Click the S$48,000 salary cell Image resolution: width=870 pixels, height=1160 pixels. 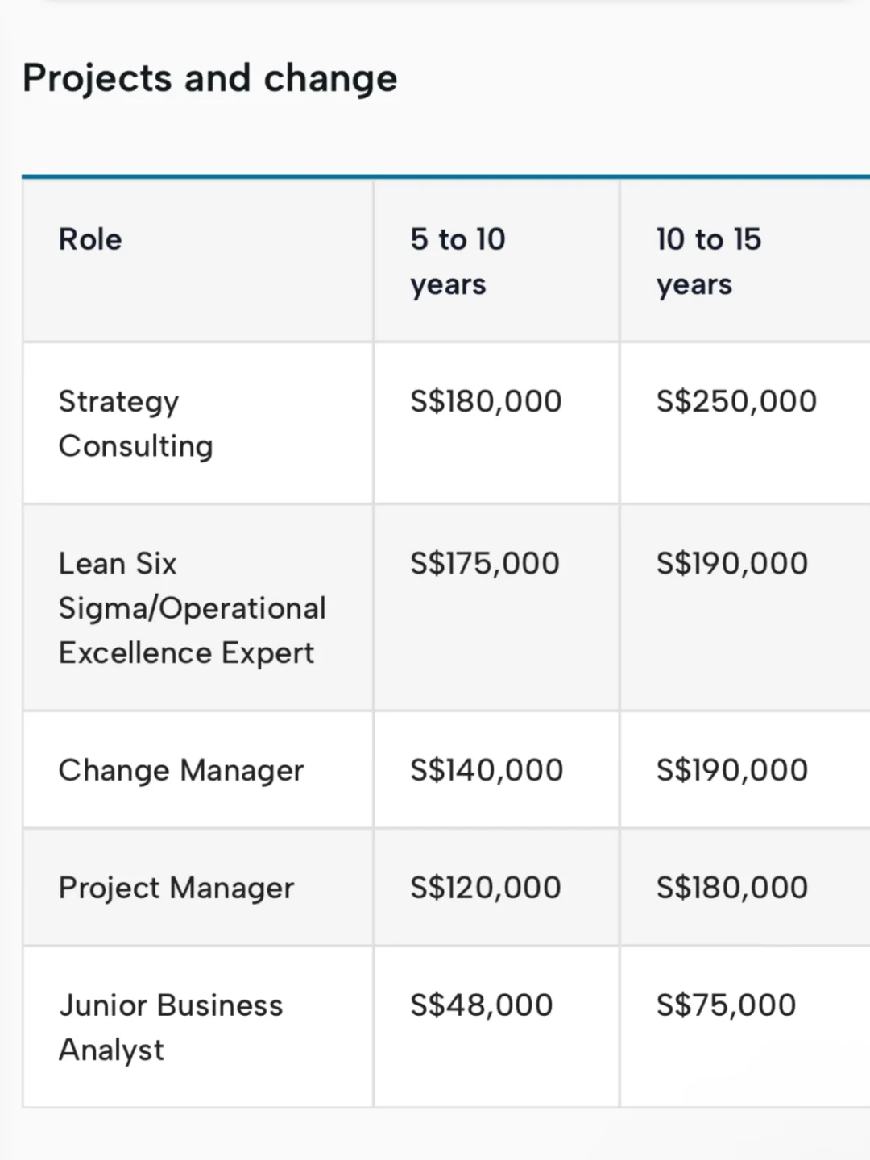(482, 1005)
